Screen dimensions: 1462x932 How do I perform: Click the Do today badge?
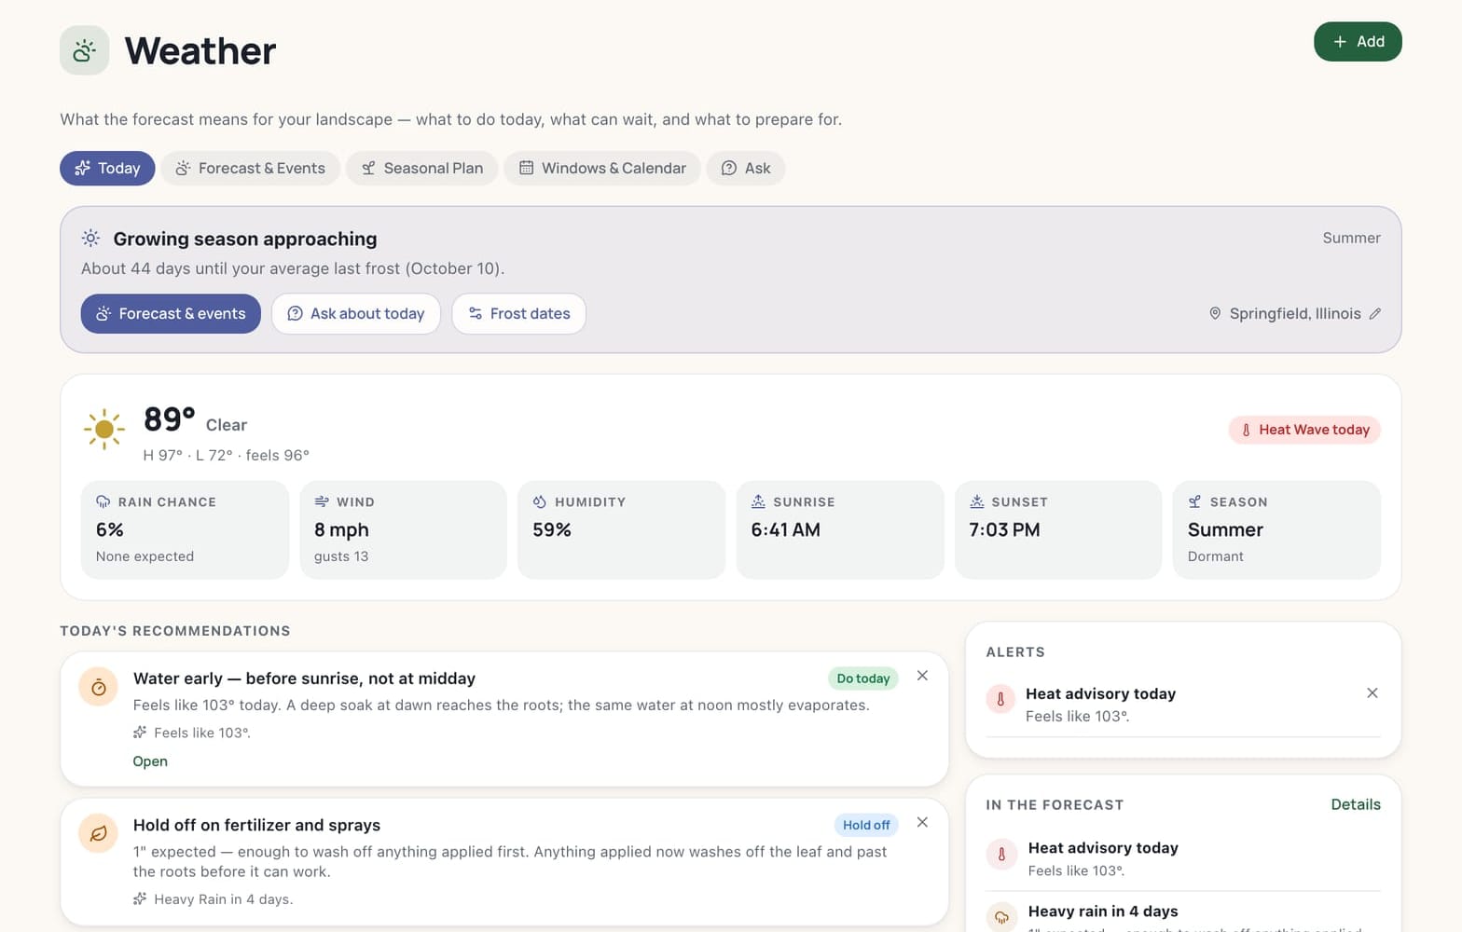(x=863, y=678)
